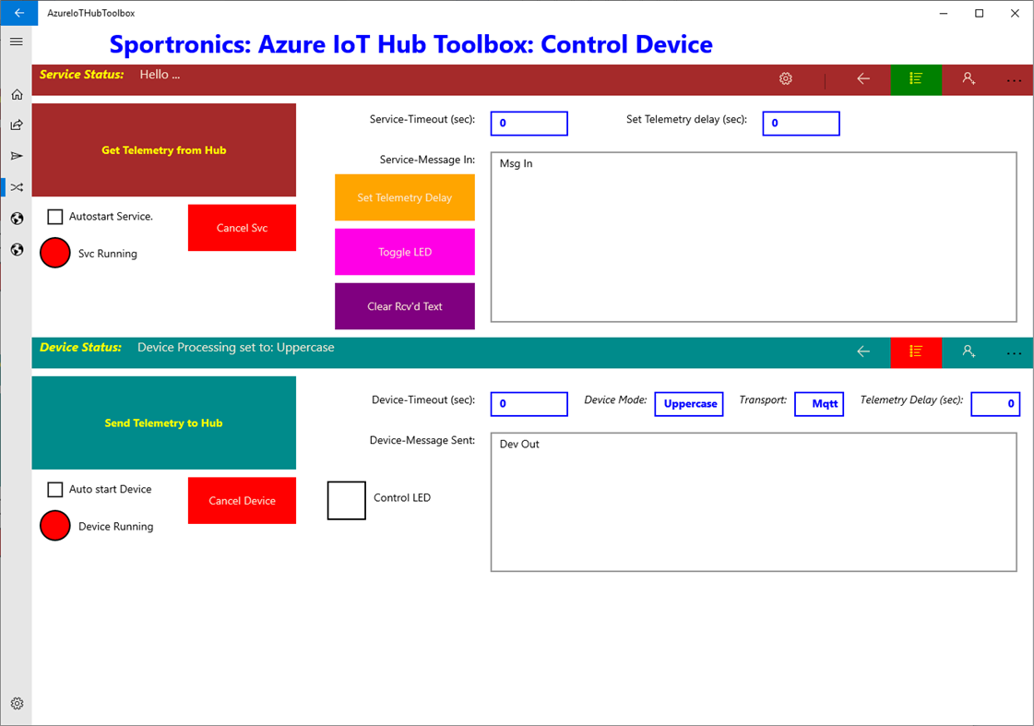Click the Cancel Device button
Screen dimensions: 1034x726
tap(242, 501)
